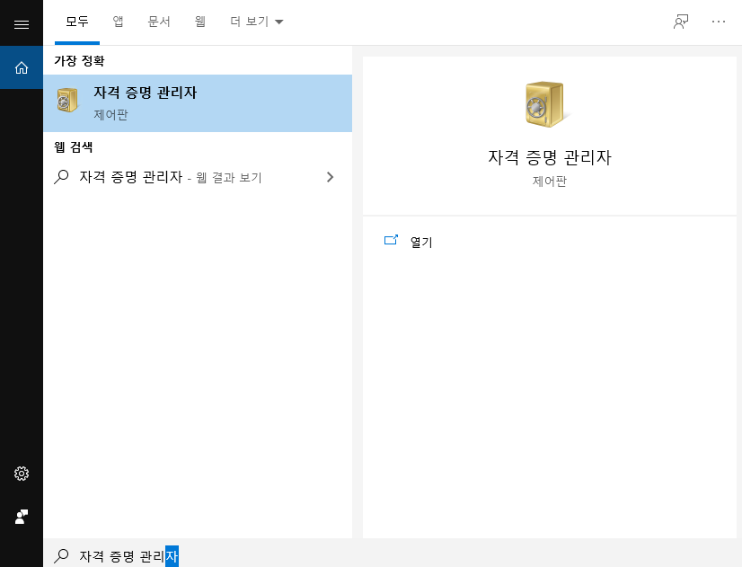Open the feedback icon at top right
742x567 pixels.
[681, 22]
